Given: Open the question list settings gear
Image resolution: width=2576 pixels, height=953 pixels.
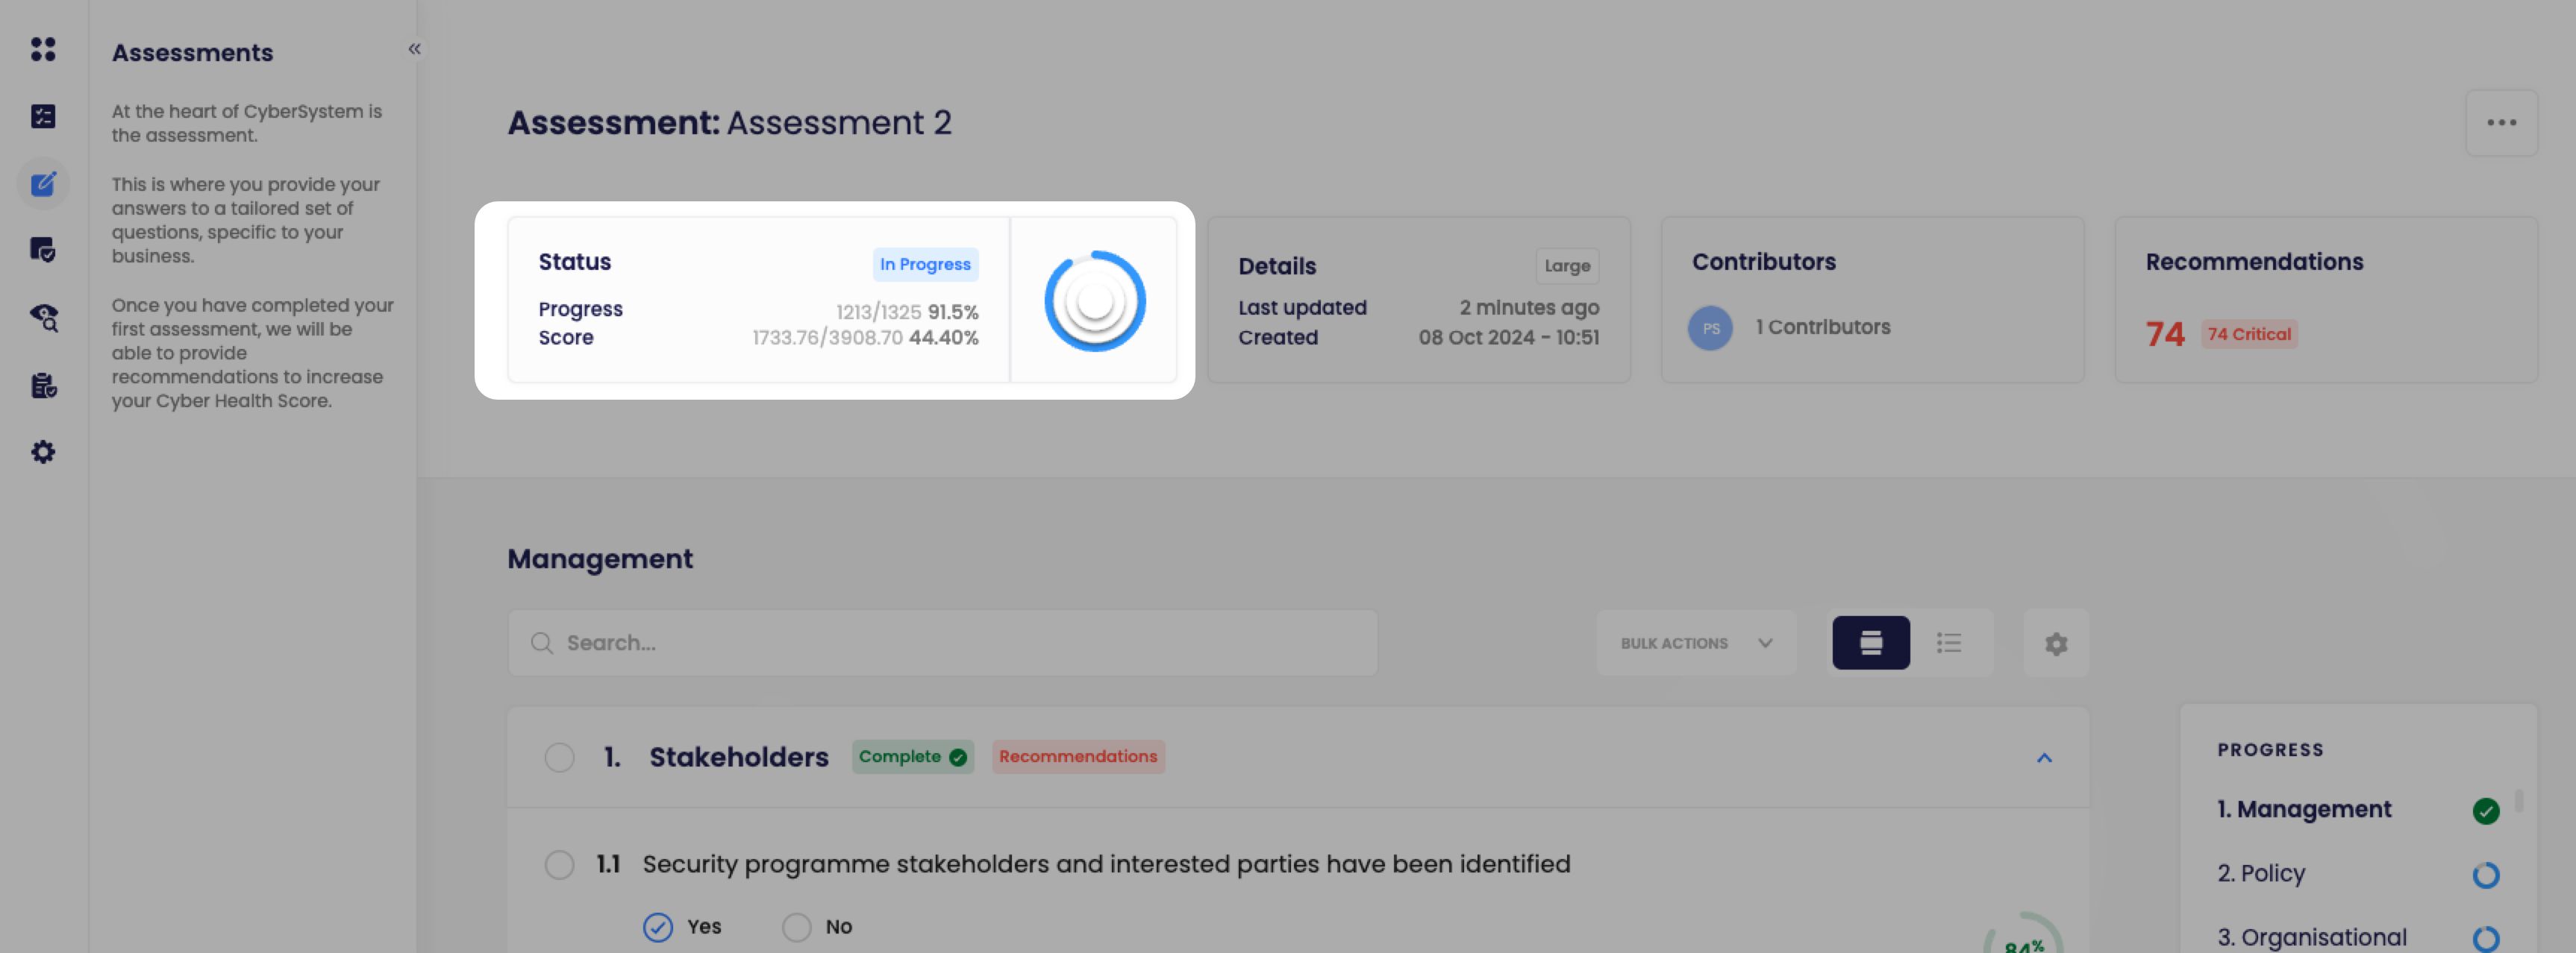Looking at the screenshot, I should pyautogui.click(x=2055, y=644).
